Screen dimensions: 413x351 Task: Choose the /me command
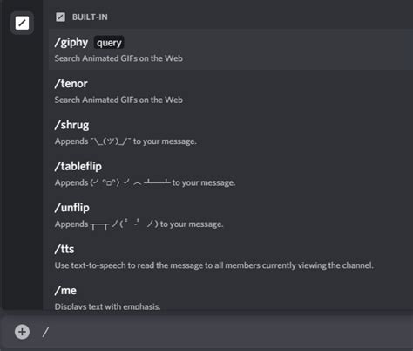(231, 294)
